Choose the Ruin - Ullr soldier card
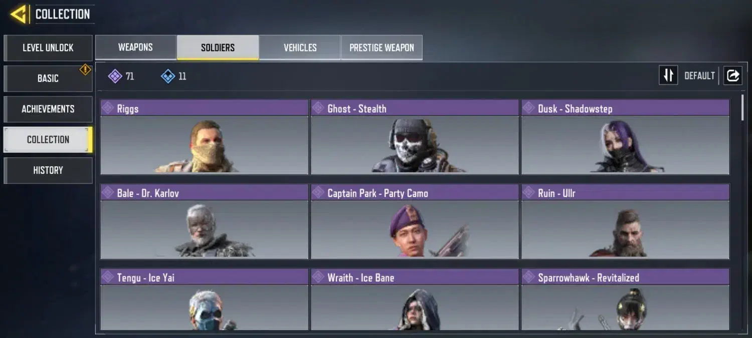This screenshot has height=338, width=752. 625,222
